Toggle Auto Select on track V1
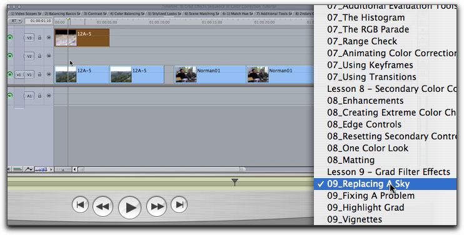This screenshot has height=235, width=464. [49, 74]
